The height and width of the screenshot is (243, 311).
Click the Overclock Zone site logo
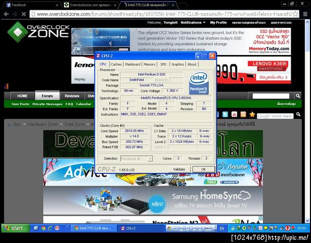[38, 32]
